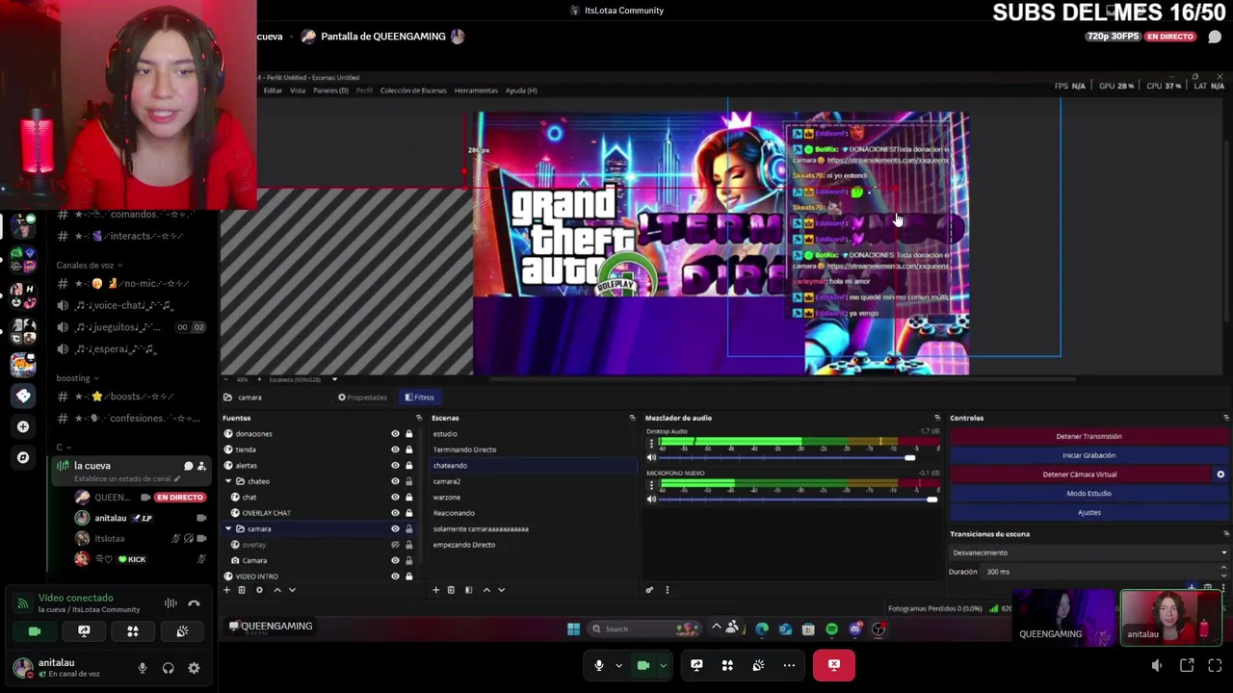Open Paneles (D) menu

(x=330, y=90)
